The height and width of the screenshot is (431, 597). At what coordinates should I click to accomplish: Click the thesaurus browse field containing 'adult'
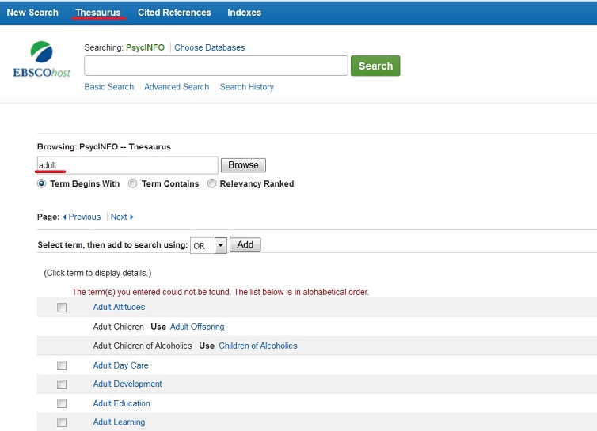tap(127, 165)
